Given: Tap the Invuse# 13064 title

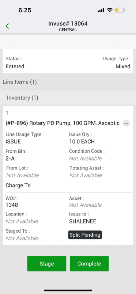Looking at the screenshot, I should 68,24.
